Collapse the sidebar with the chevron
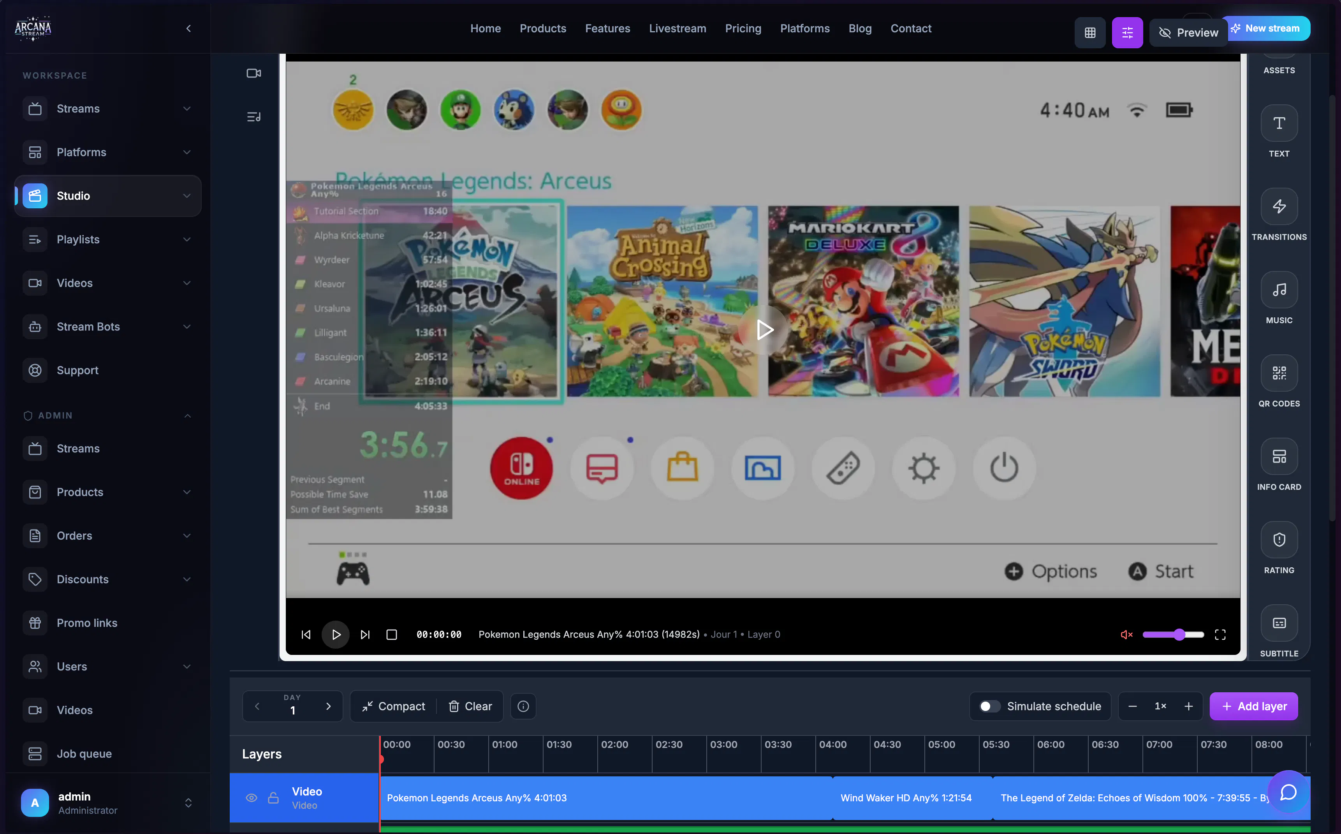The height and width of the screenshot is (834, 1341). 189,28
